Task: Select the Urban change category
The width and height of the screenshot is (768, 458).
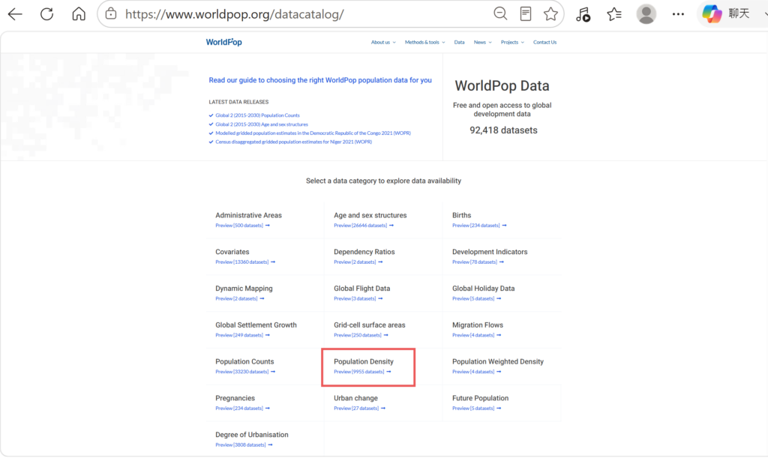Action: click(355, 398)
